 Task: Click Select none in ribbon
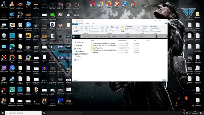tap(154, 29)
